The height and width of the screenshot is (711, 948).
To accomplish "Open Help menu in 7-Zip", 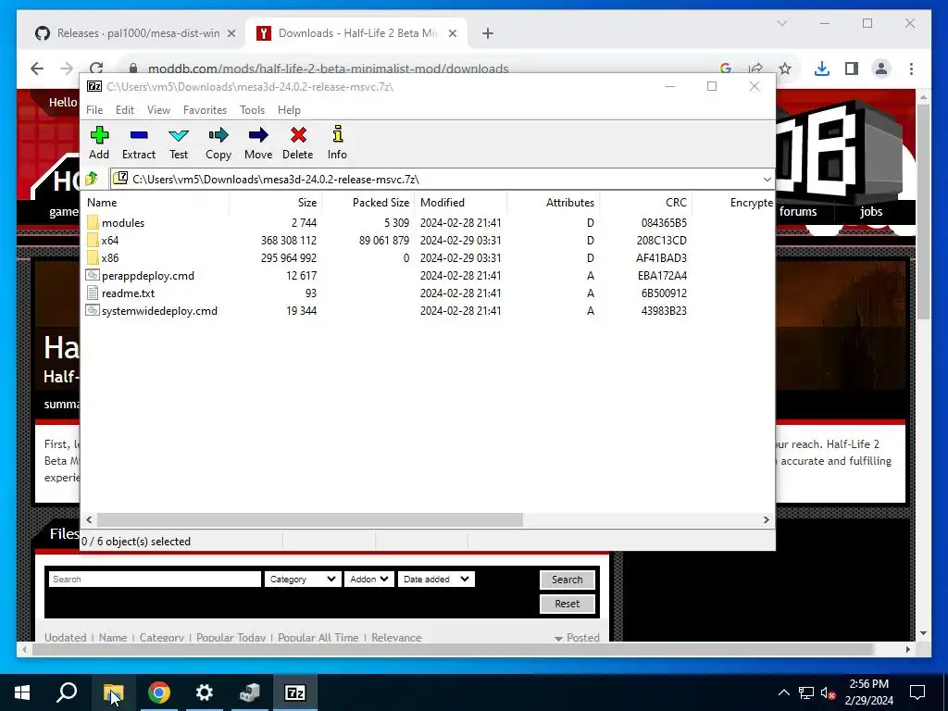I will (x=289, y=110).
